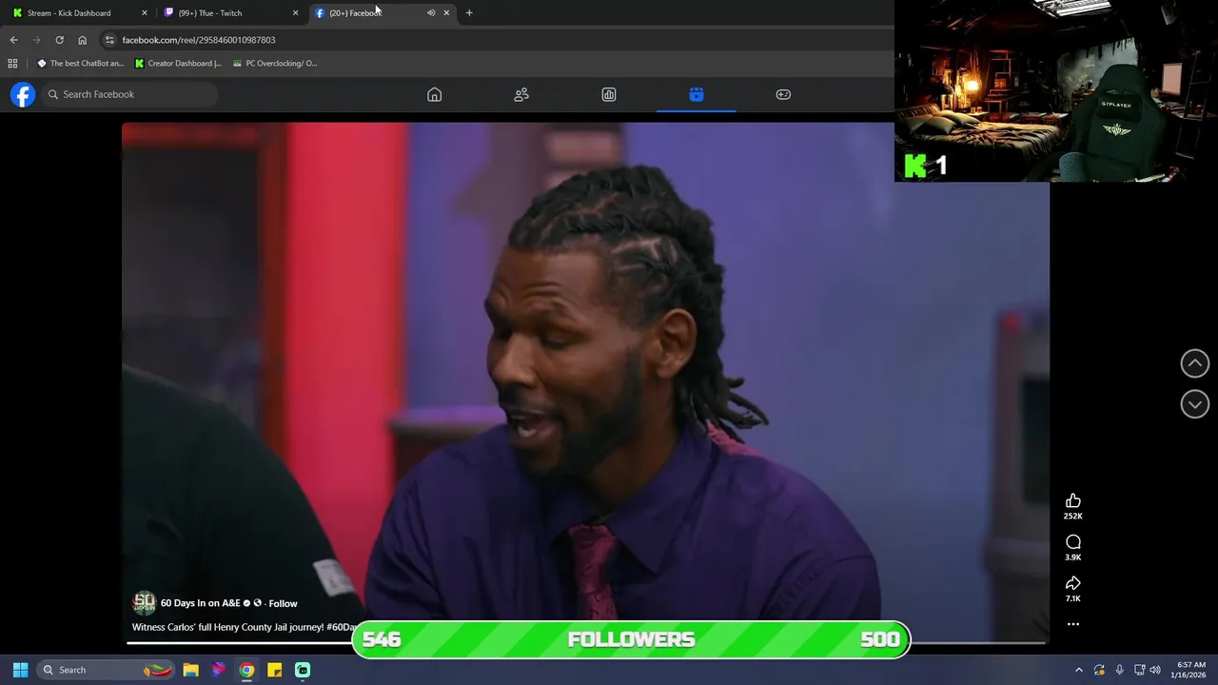Open the Windows Start menu
The height and width of the screenshot is (685, 1218).
[x=20, y=670]
